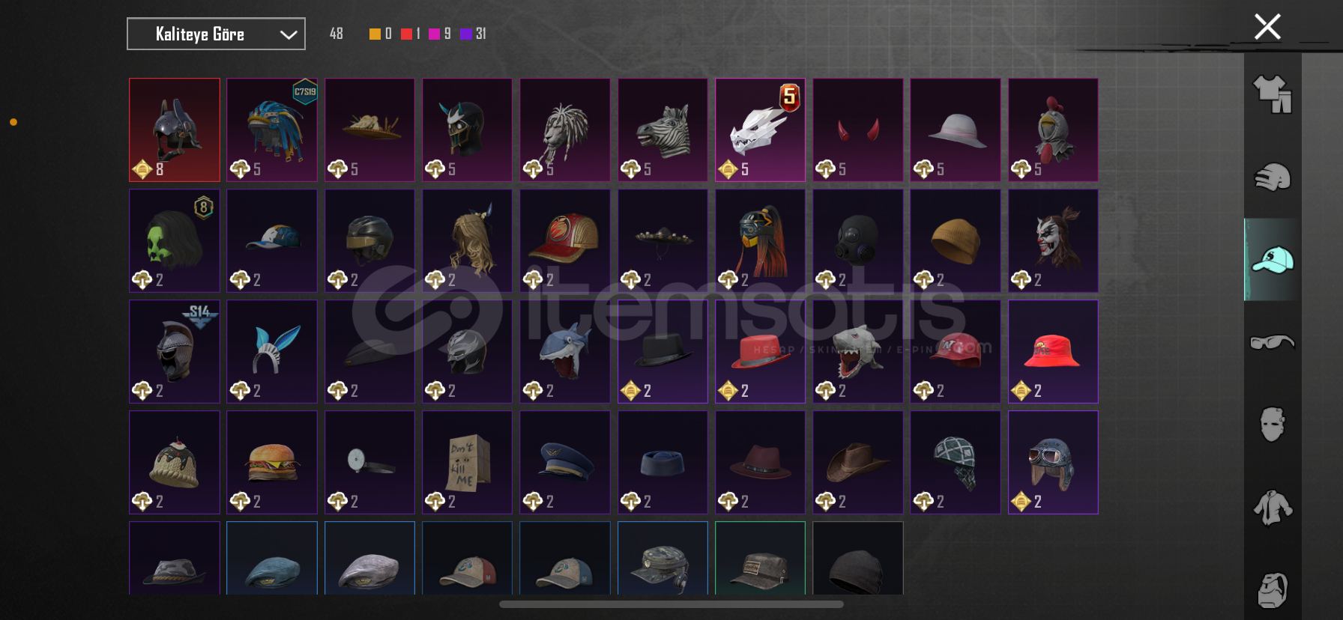Close the inventory with the X icon

[x=1267, y=27]
